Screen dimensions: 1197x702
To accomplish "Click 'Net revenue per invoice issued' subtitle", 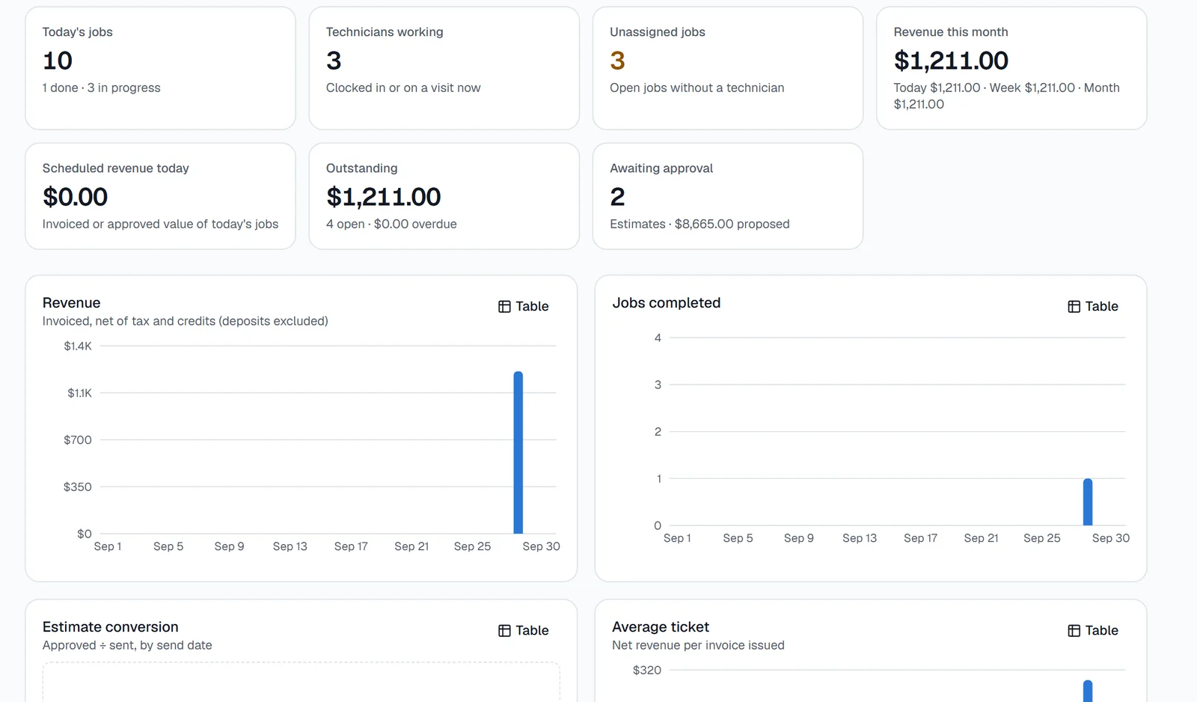I will [x=698, y=645].
